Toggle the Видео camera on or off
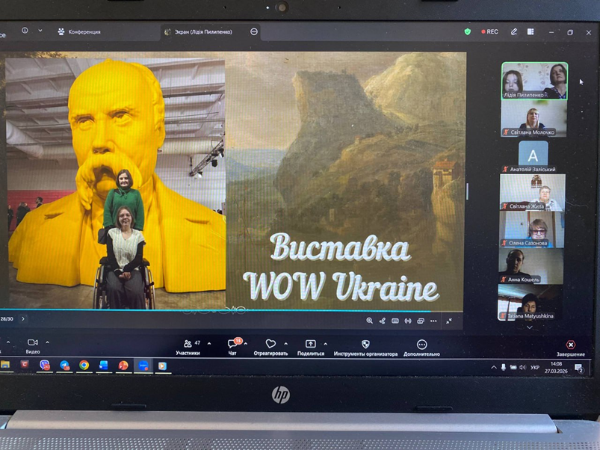This screenshot has height=450, width=600. (33, 343)
